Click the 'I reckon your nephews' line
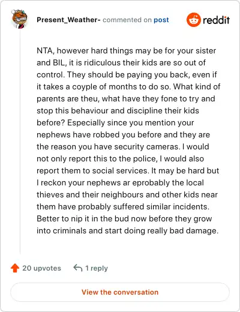This screenshot has width=240, height=312. [x=120, y=183]
